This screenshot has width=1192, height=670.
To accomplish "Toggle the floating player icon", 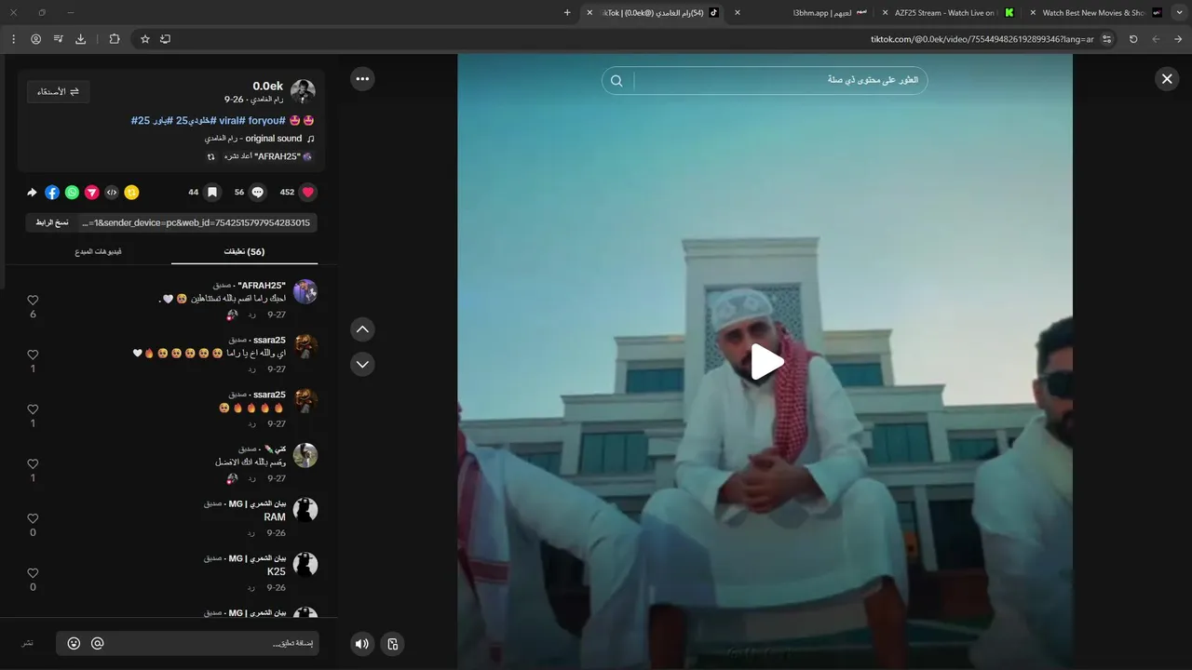I will 392,644.
